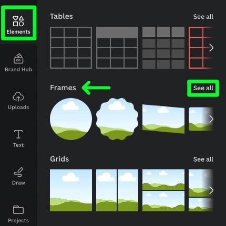The image size is (226, 226).
Task: Click See all next to Frames
Action: coord(203,88)
